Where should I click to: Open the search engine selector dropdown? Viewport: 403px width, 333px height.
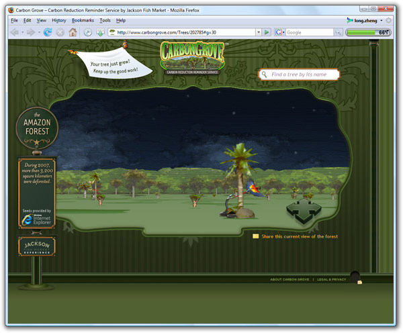click(x=283, y=32)
